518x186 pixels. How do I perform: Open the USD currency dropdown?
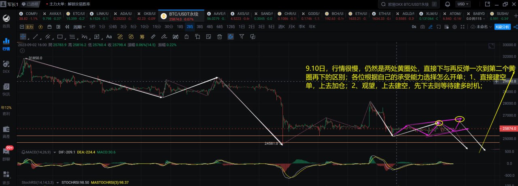(463, 4)
